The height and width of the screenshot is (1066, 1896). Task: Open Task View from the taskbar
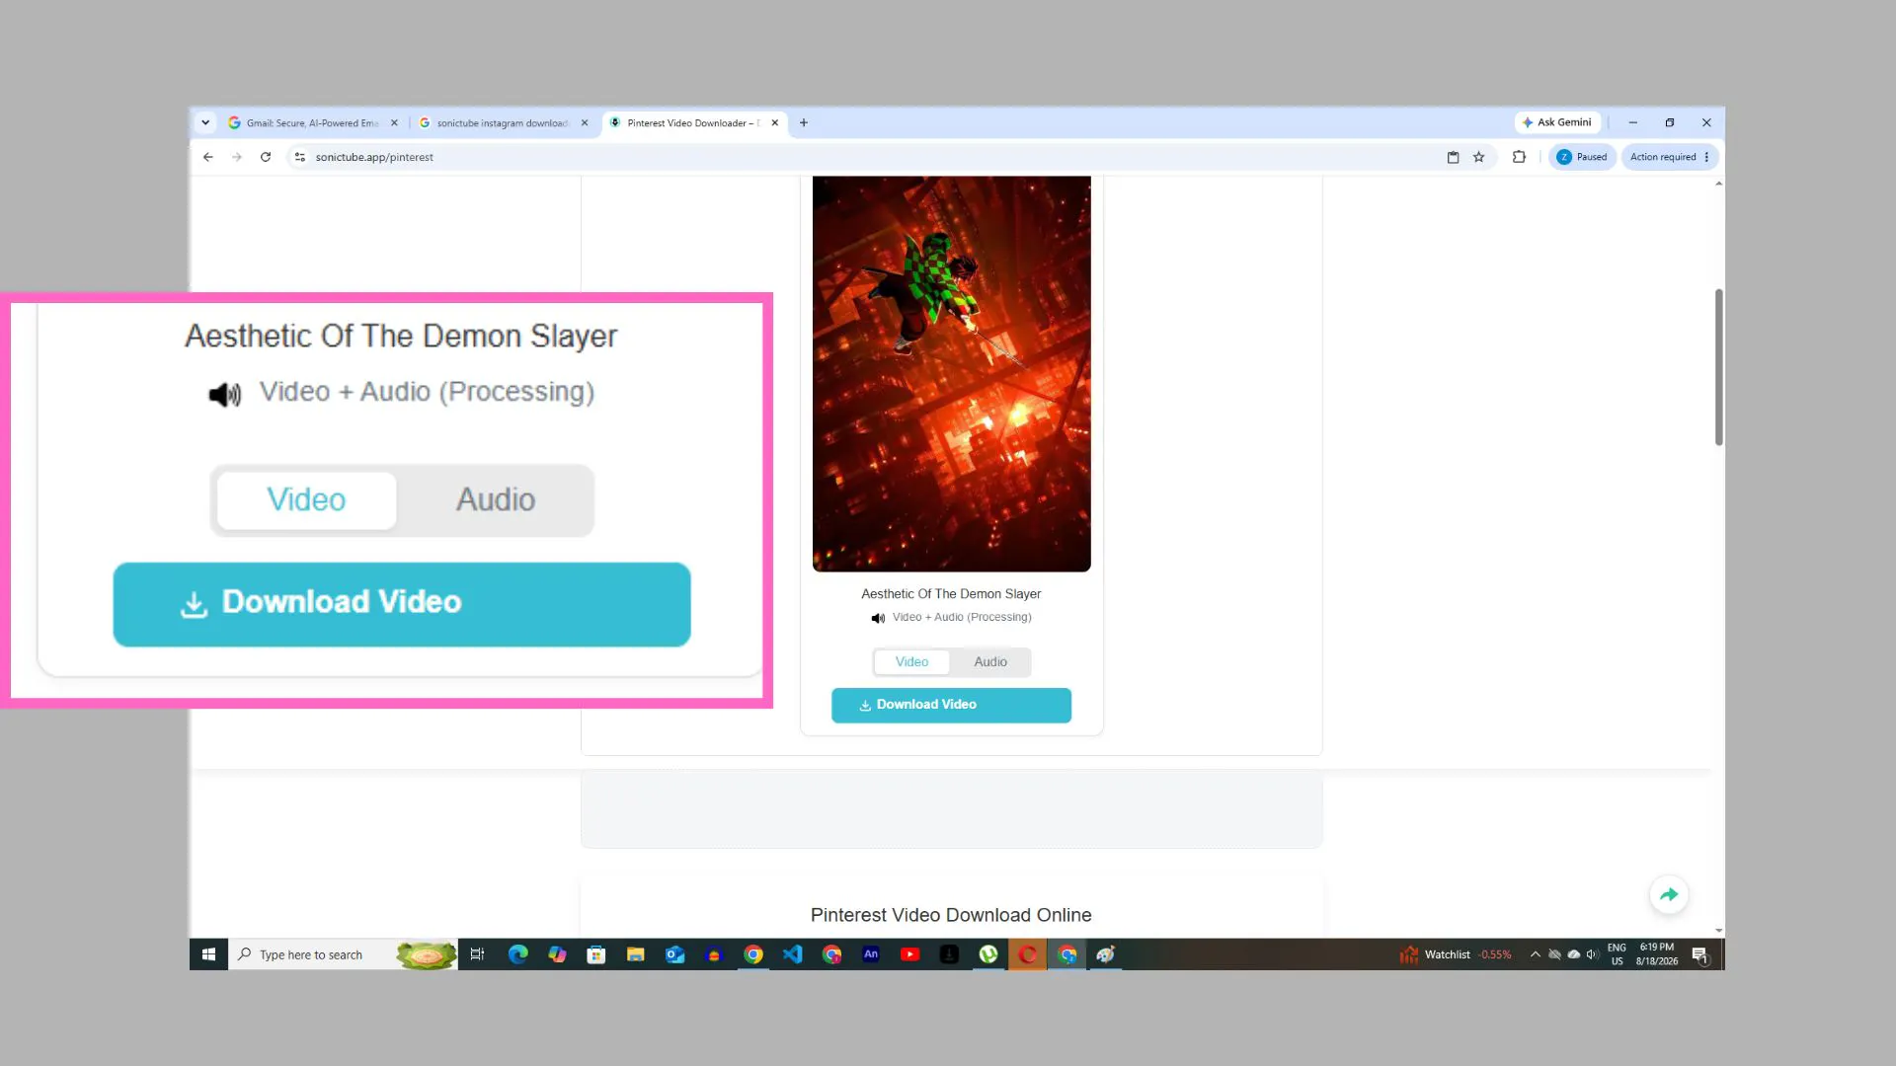click(x=477, y=954)
